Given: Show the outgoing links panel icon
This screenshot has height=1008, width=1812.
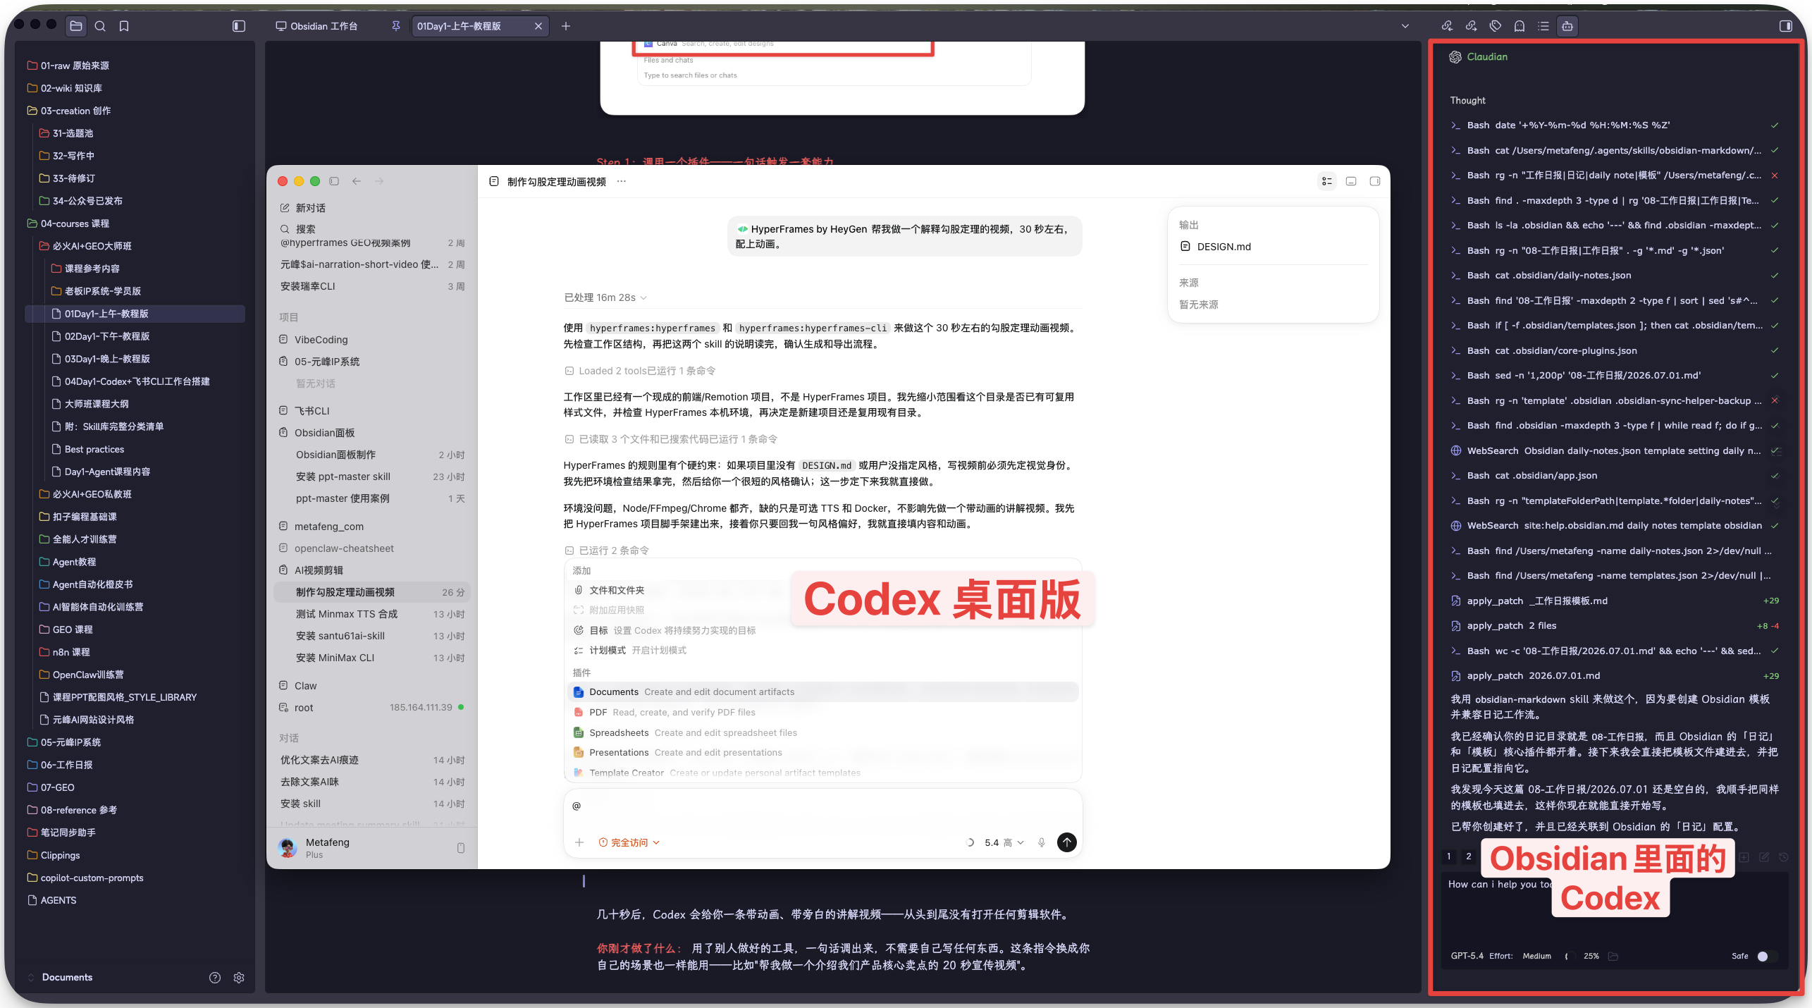Looking at the screenshot, I should [x=1471, y=26].
